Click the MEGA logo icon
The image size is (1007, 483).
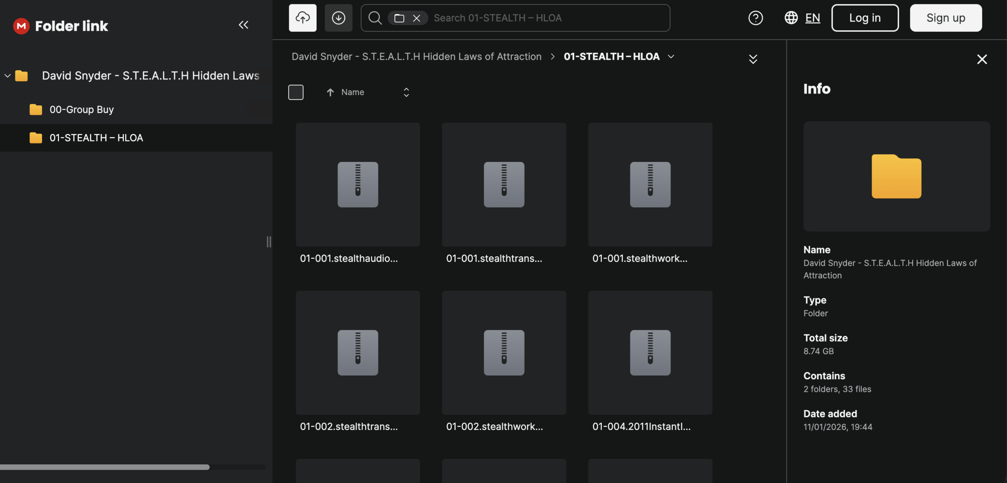point(21,26)
